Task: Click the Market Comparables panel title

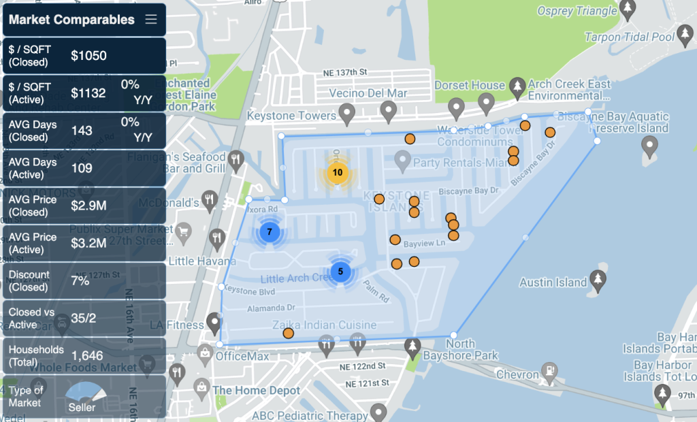Action: pyautogui.click(x=71, y=20)
